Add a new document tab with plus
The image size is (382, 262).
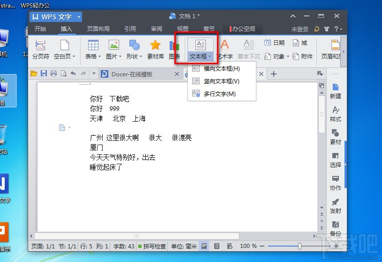(x=274, y=74)
